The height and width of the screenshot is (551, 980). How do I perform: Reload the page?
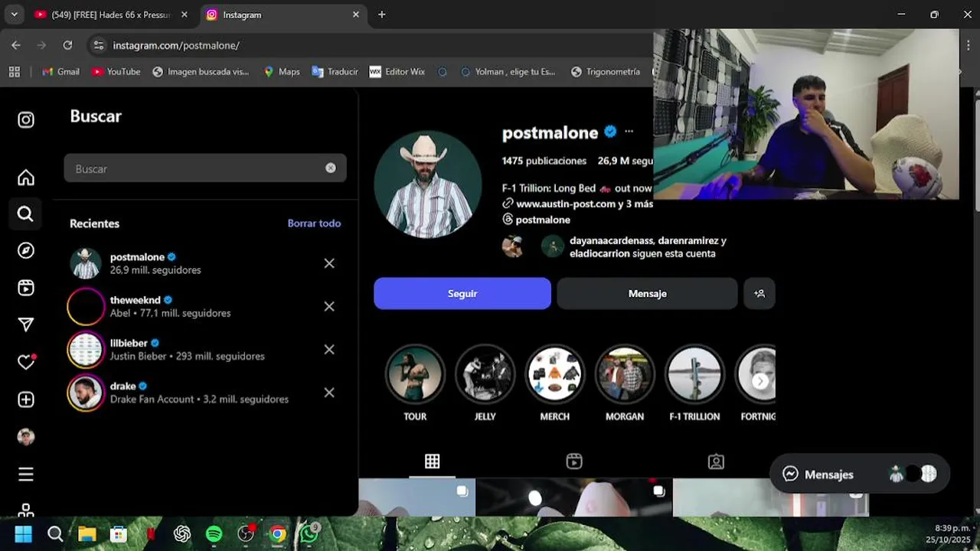coord(67,45)
